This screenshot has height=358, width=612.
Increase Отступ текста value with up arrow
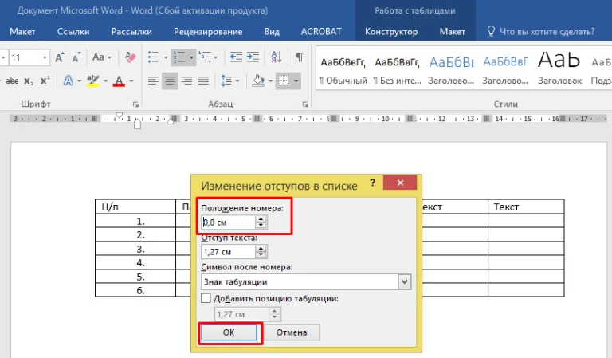coord(261,249)
